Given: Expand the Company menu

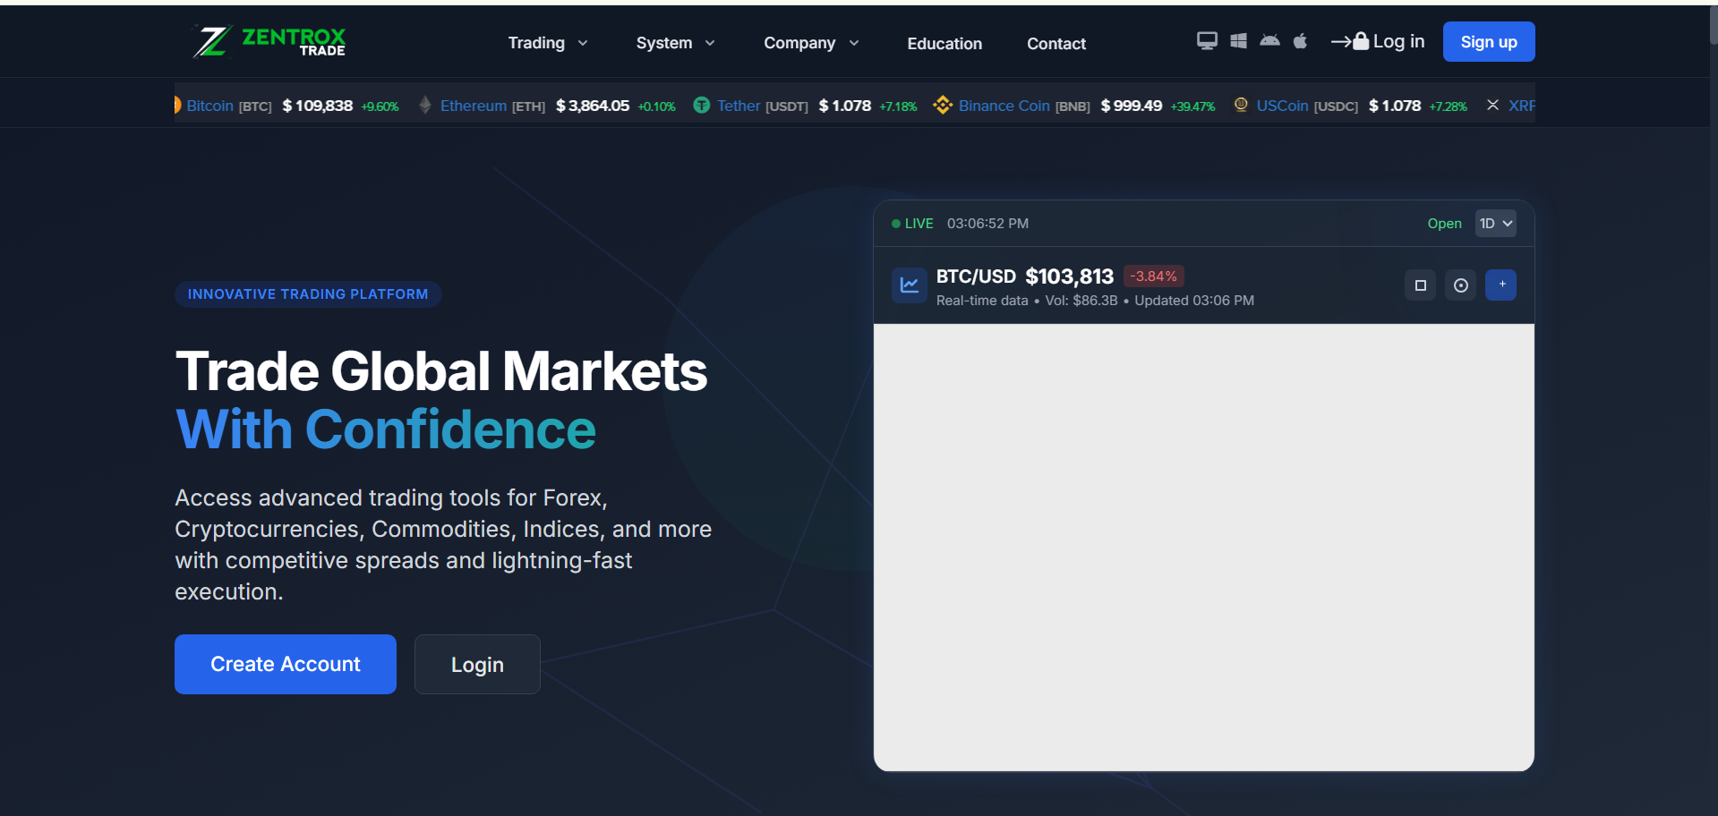Looking at the screenshot, I should (x=810, y=42).
